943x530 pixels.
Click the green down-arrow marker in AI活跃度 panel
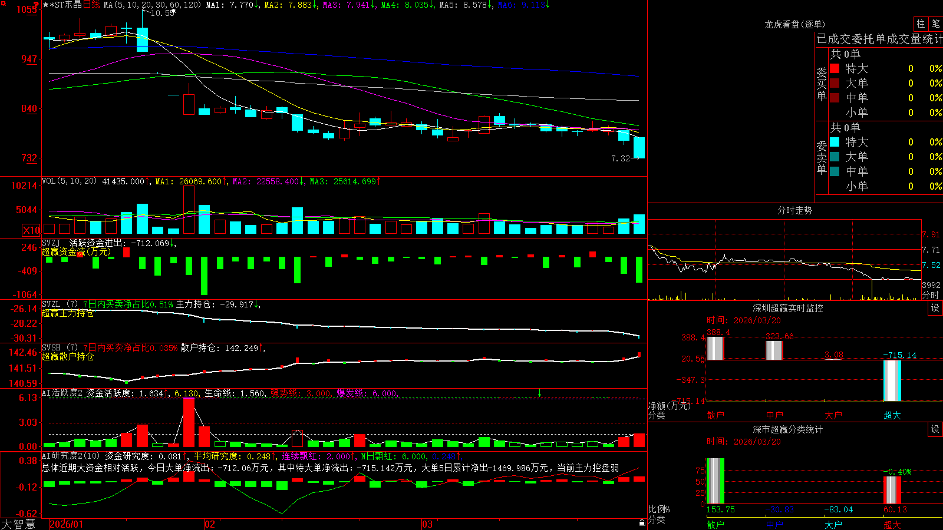(539, 393)
